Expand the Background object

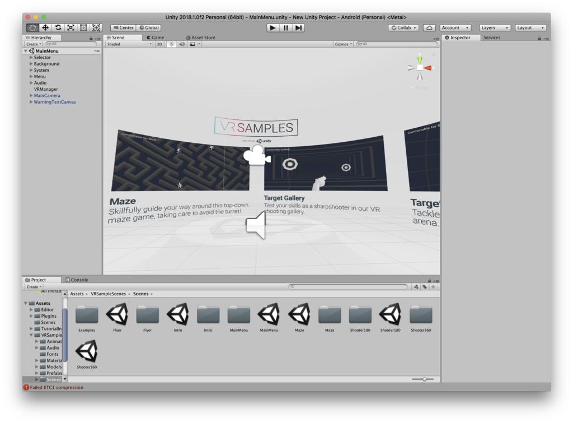click(31, 64)
